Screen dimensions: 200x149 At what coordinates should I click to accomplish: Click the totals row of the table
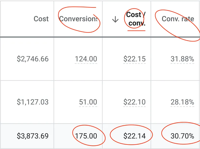coord(100,136)
